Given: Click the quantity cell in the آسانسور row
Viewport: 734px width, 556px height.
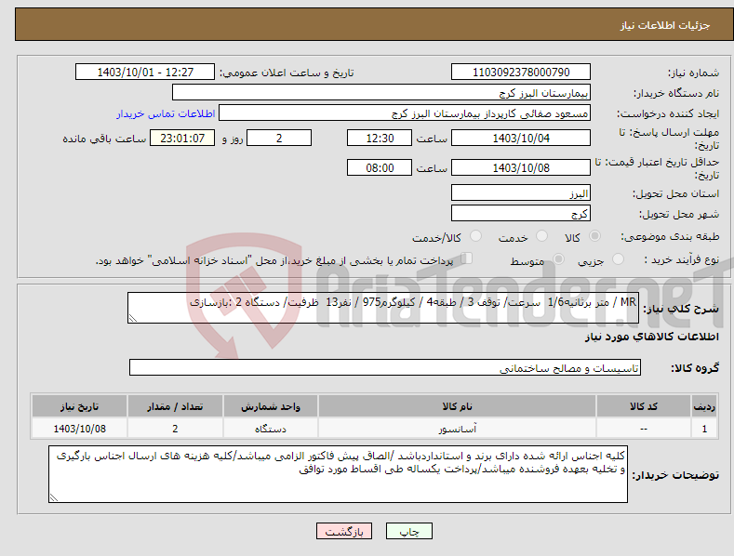Looking at the screenshot, I should coord(175,429).
